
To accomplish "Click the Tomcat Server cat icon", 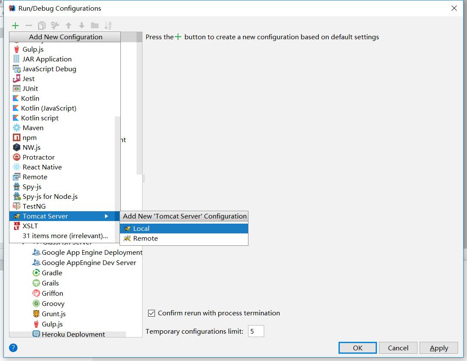I will pyautogui.click(x=17, y=216).
